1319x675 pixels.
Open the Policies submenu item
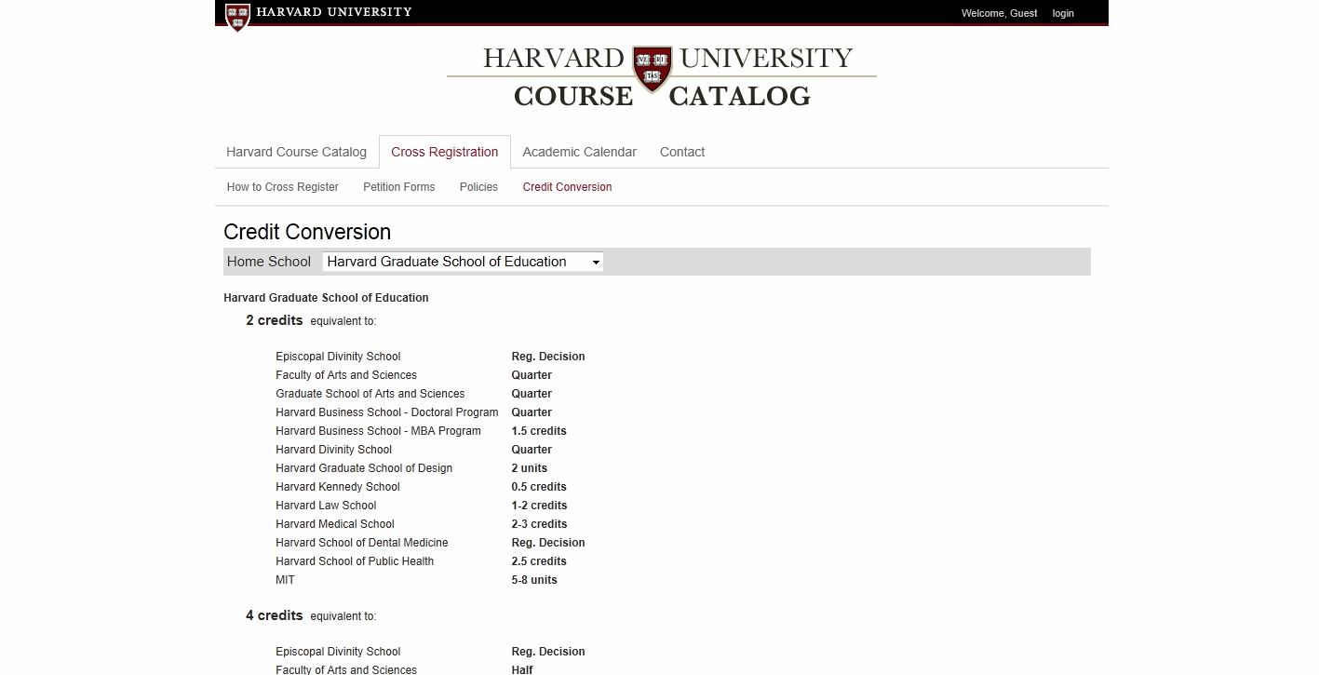[478, 187]
